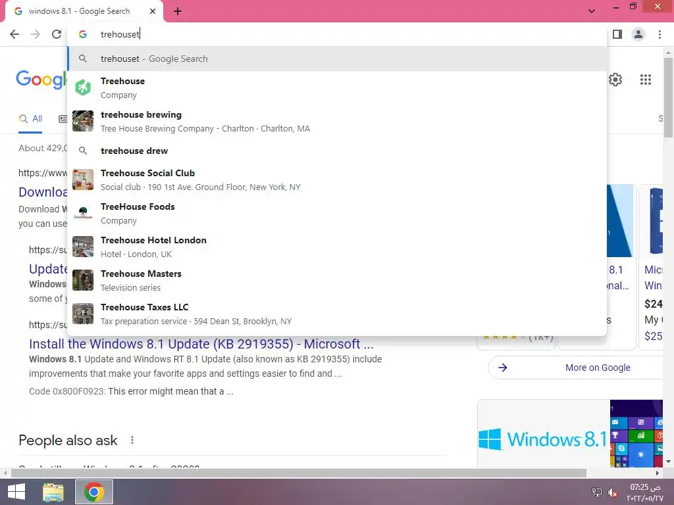Click the address bar containing trehouset

coord(337,34)
